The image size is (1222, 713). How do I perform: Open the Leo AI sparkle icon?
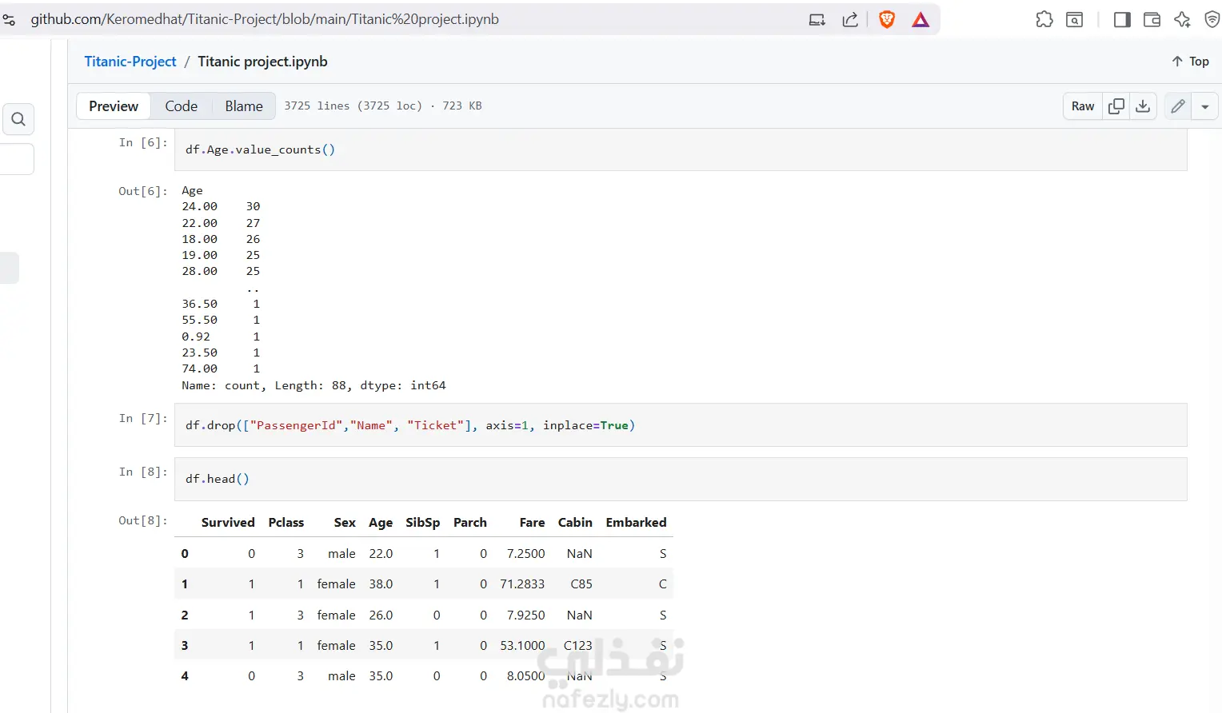pos(1182,20)
